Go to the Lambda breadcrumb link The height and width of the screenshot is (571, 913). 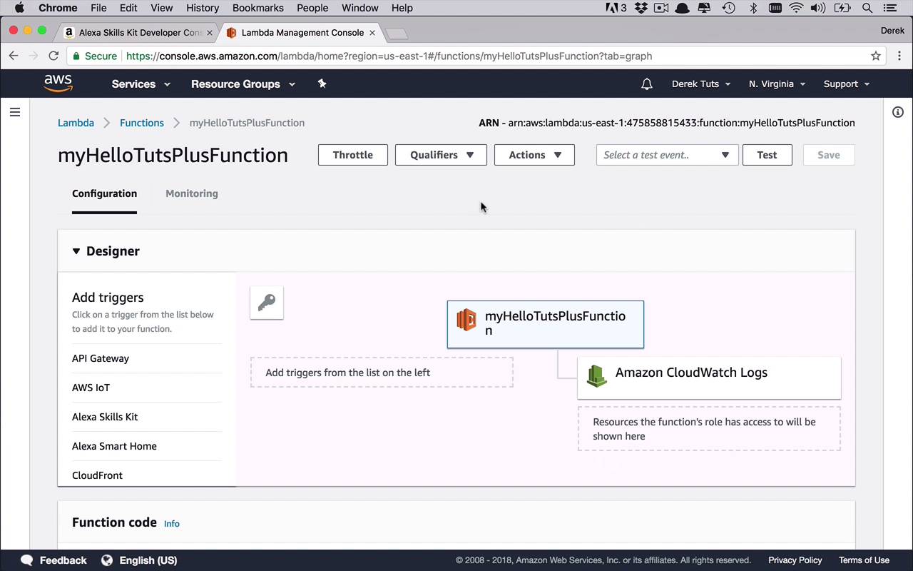[x=76, y=123]
